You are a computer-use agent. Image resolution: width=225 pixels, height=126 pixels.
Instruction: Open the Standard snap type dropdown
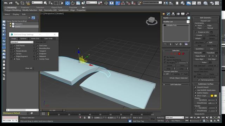22,42
